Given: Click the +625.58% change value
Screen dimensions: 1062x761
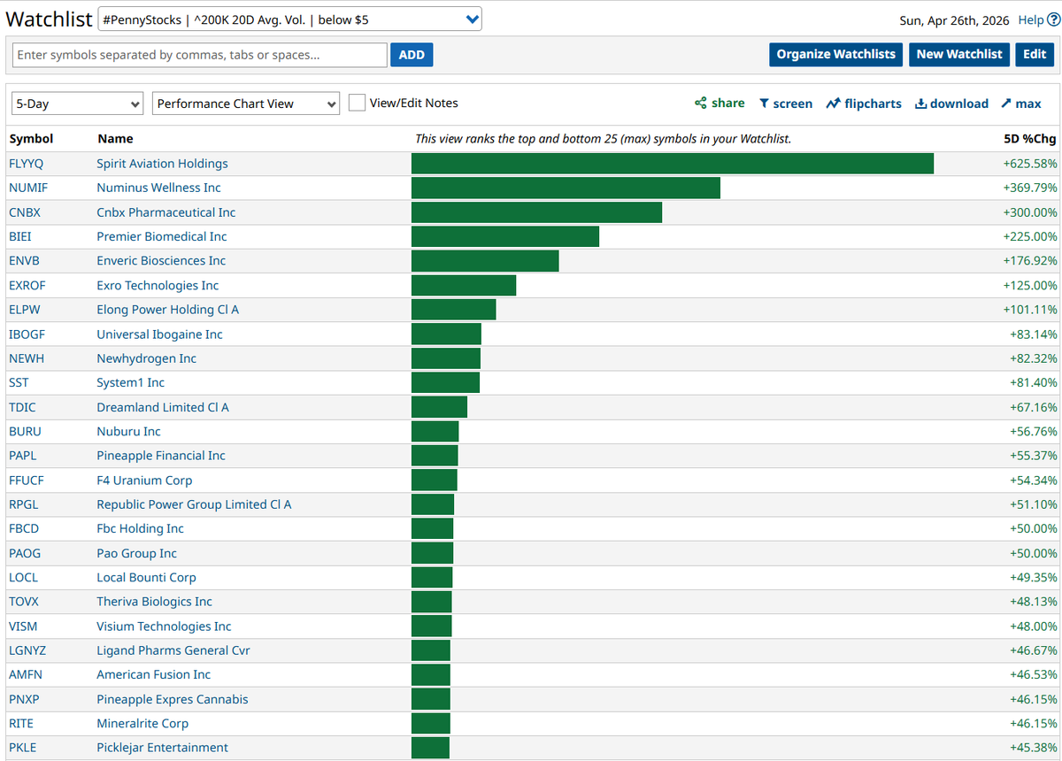Looking at the screenshot, I should 1030,164.
